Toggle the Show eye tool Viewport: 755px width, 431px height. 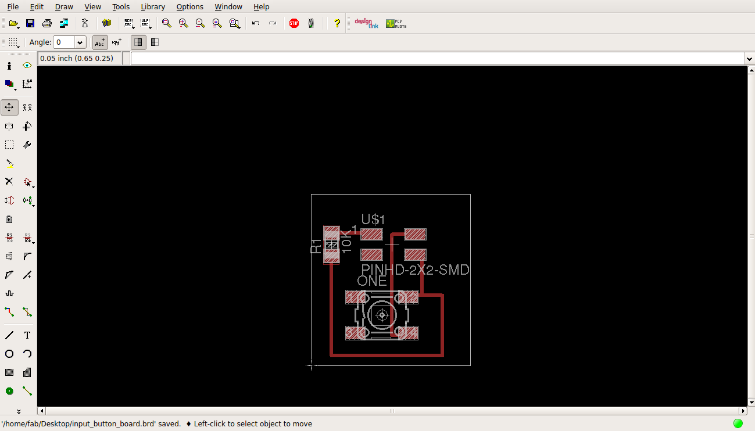tap(27, 66)
